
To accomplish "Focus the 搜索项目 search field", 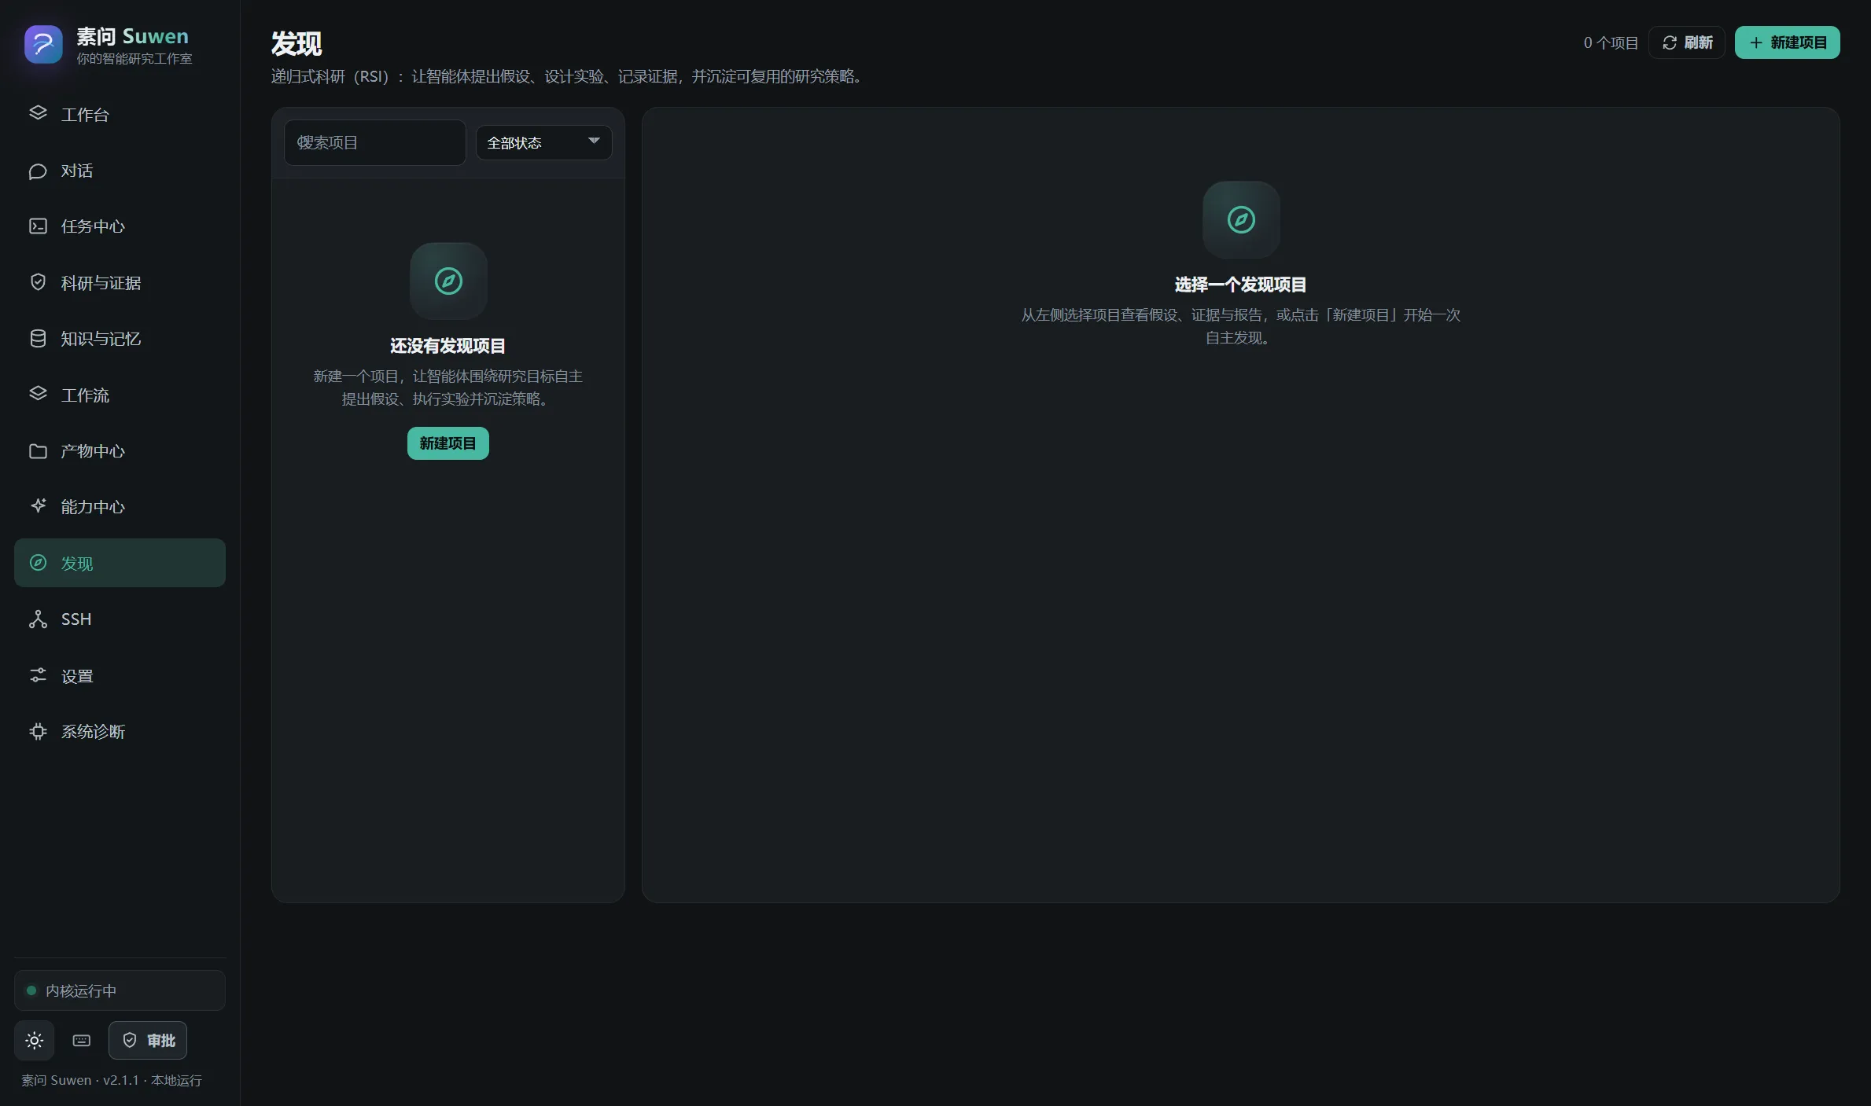I will click(x=375, y=142).
